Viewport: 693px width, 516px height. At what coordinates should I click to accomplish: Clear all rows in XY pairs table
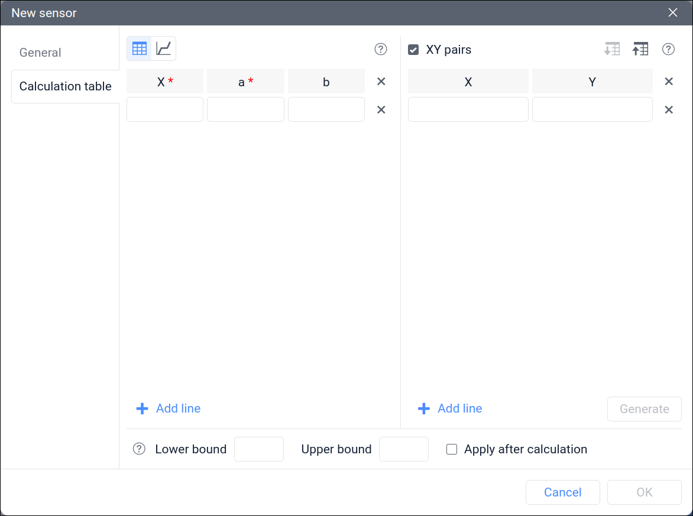pos(669,82)
